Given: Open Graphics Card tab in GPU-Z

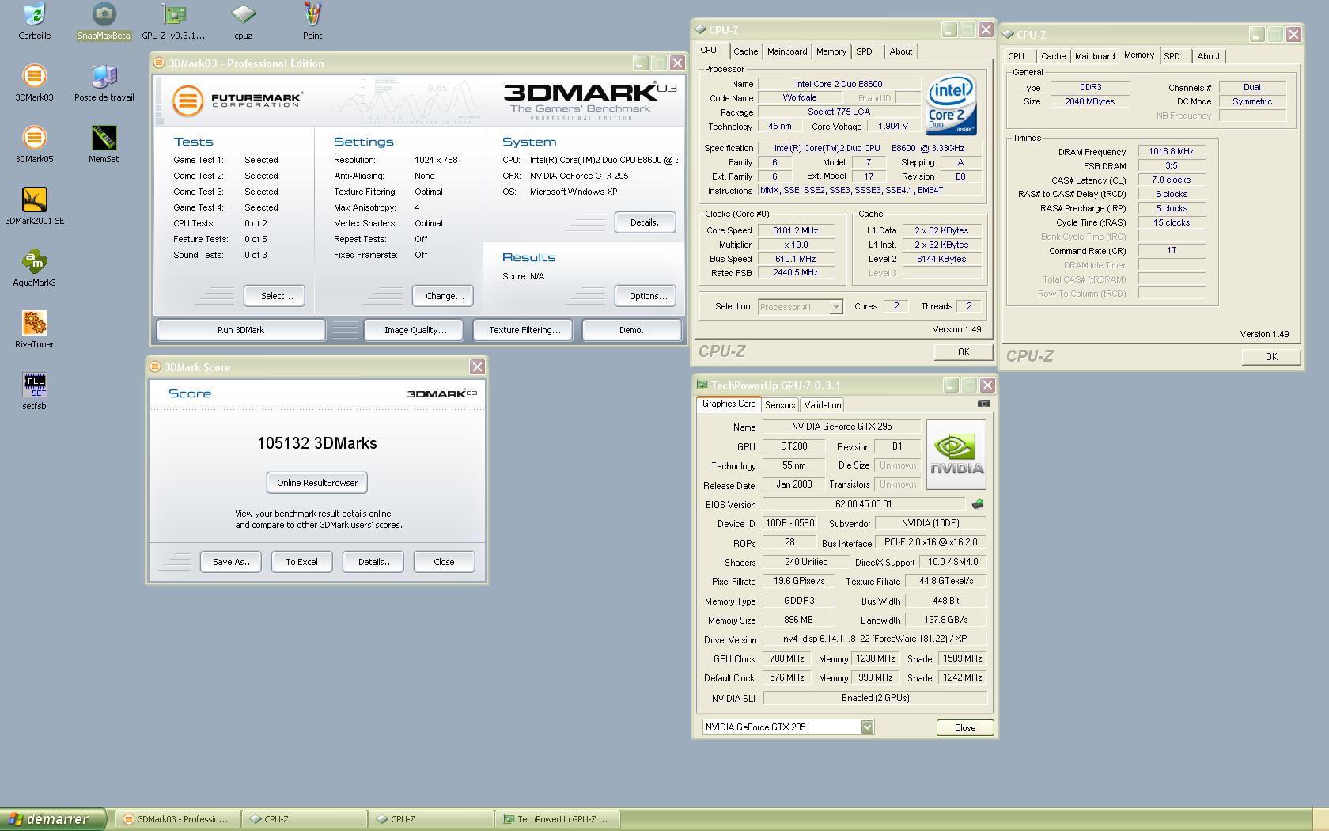Looking at the screenshot, I should click(x=729, y=404).
